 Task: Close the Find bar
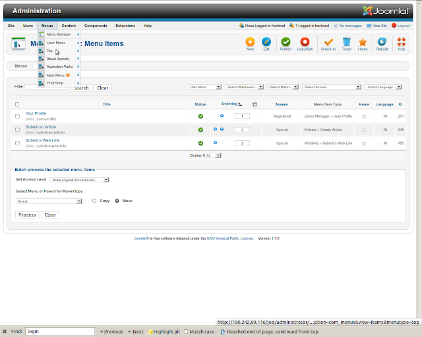(5, 331)
